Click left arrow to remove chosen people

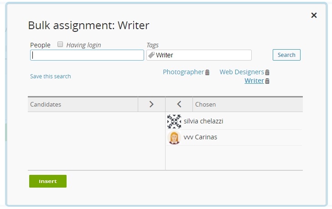[x=179, y=104]
